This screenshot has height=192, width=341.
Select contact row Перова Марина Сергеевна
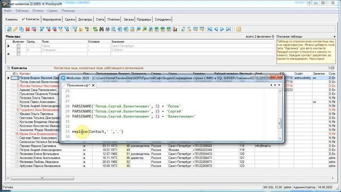[38, 146]
